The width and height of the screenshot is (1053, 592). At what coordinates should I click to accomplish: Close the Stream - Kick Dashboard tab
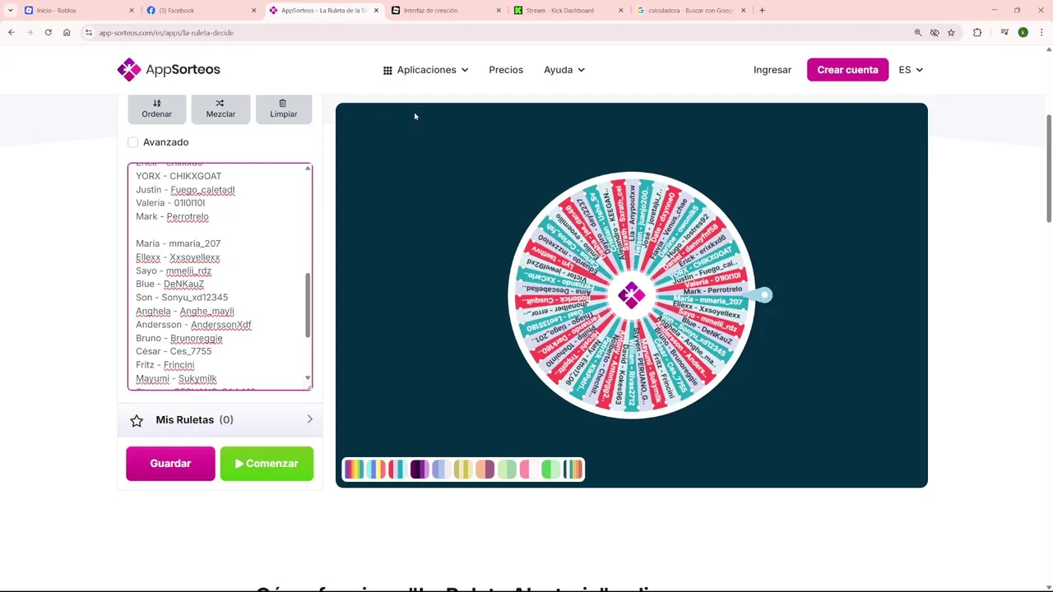coord(621,11)
